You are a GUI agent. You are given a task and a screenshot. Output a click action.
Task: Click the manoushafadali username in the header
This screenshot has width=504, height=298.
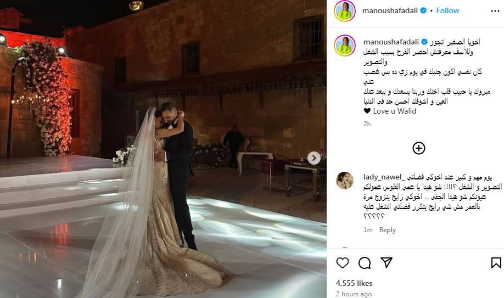point(390,10)
